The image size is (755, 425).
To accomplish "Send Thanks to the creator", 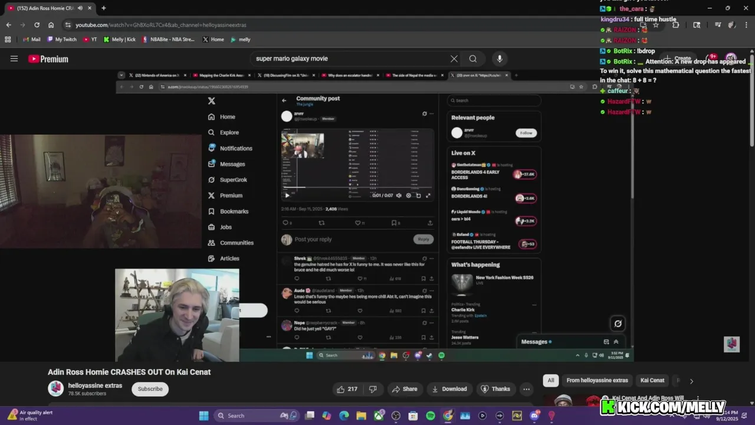I will [x=495, y=389].
